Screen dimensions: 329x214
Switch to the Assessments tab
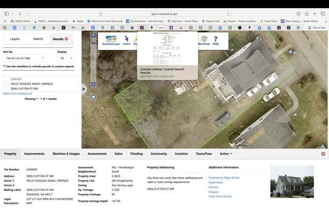[97, 153]
